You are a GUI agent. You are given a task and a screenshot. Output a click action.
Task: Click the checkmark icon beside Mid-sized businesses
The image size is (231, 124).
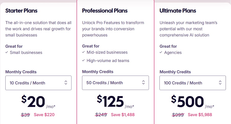click(84, 52)
